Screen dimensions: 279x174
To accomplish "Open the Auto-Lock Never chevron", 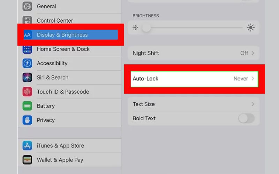I will 252,79.
